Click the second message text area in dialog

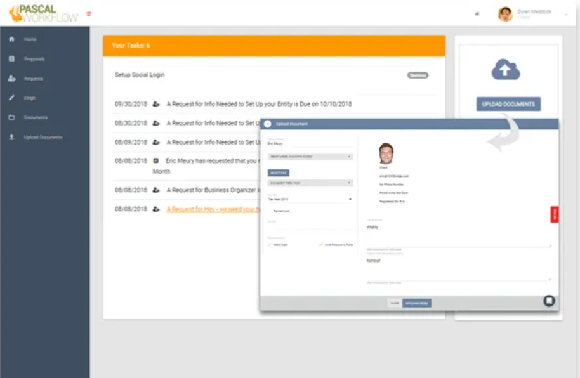(459, 269)
